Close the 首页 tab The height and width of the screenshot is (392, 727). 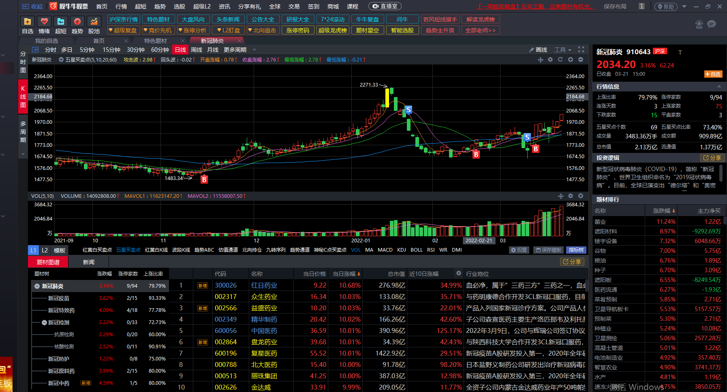[126, 41]
